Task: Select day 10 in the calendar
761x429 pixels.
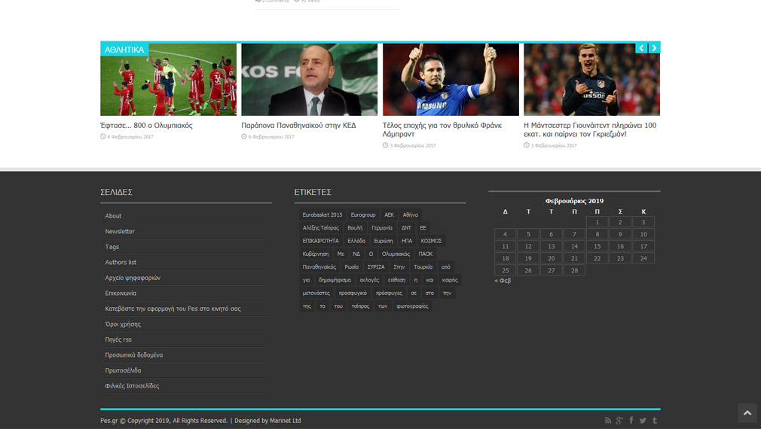Action: [x=643, y=234]
